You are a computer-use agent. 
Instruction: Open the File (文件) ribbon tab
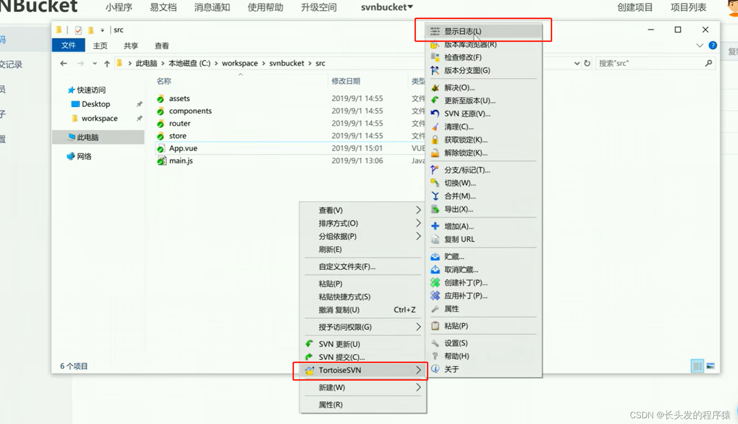point(69,45)
